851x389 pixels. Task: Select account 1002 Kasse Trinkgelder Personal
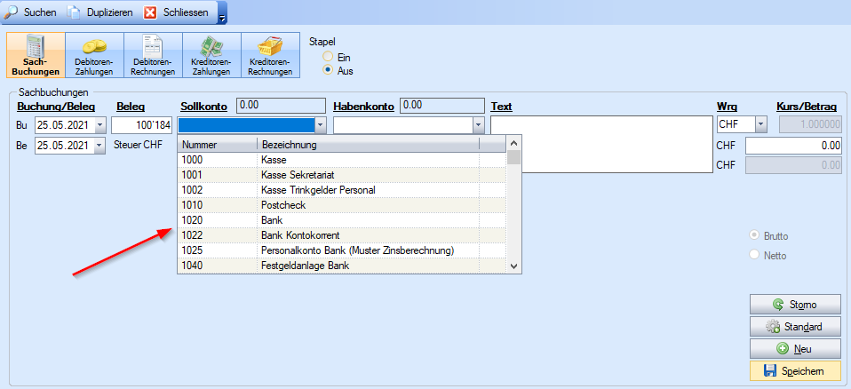click(x=342, y=190)
